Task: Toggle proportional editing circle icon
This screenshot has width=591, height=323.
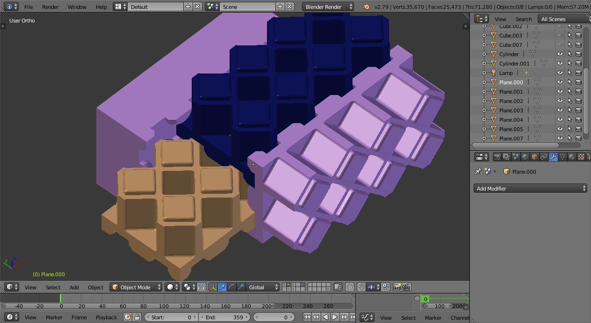Action: [350, 287]
